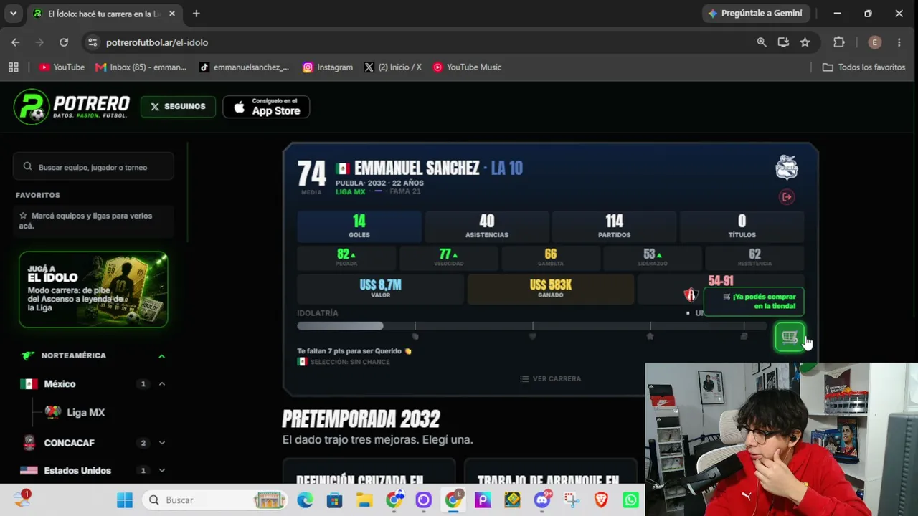Image resolution: width=918 pixels, height=516 pixels.
Task: Open the YouTube Music bookmark
Action: pyautogui.click(x=467, y=67)
